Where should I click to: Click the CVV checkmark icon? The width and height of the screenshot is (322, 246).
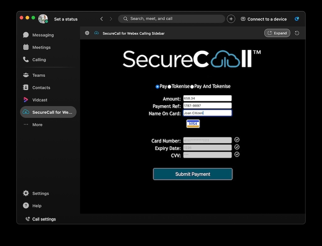(x=237, y=154)
